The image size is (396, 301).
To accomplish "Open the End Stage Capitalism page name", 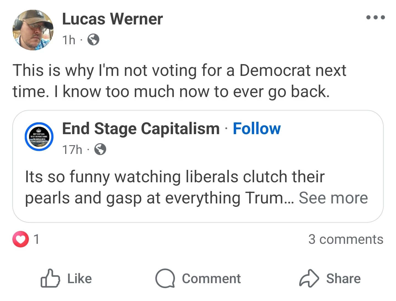I will pyautogui.click(x=141, y=129).
